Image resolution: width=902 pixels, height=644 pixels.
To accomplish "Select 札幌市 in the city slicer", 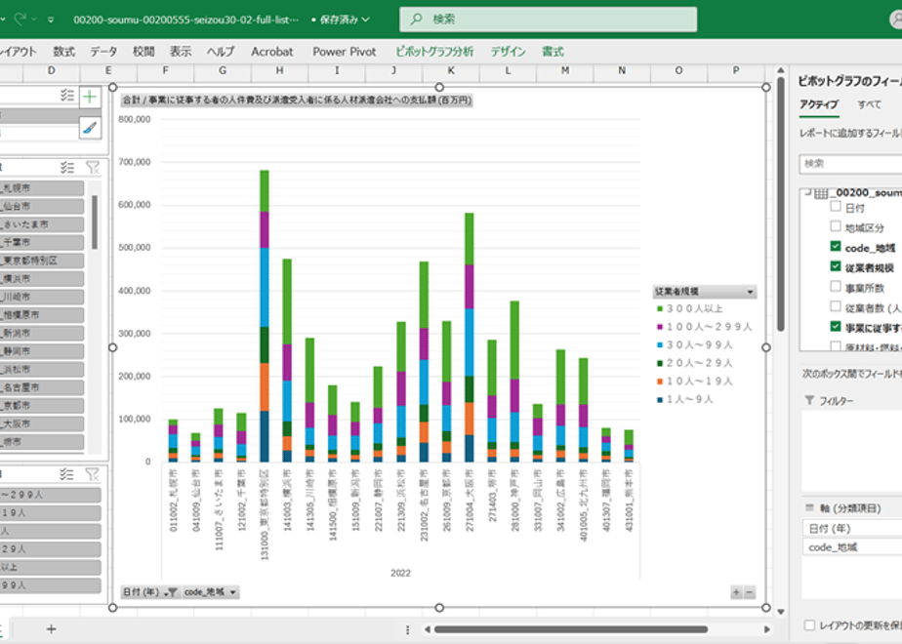I will click(41, 188).
